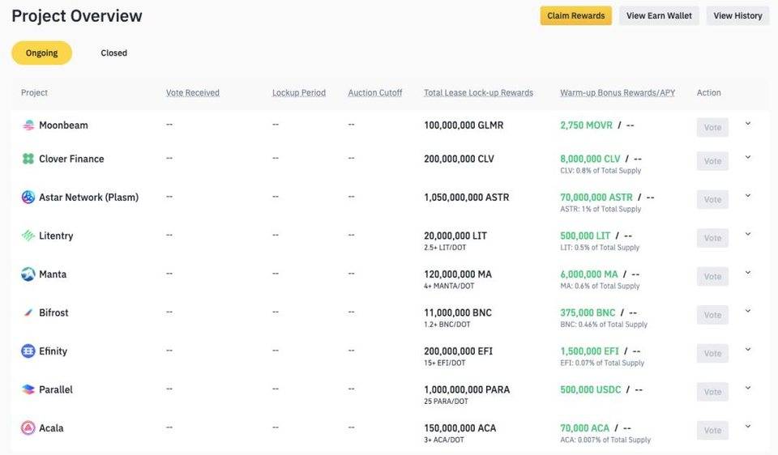778x455 pixels.
Task: Click the Vote Received column header
Action: 193,92
